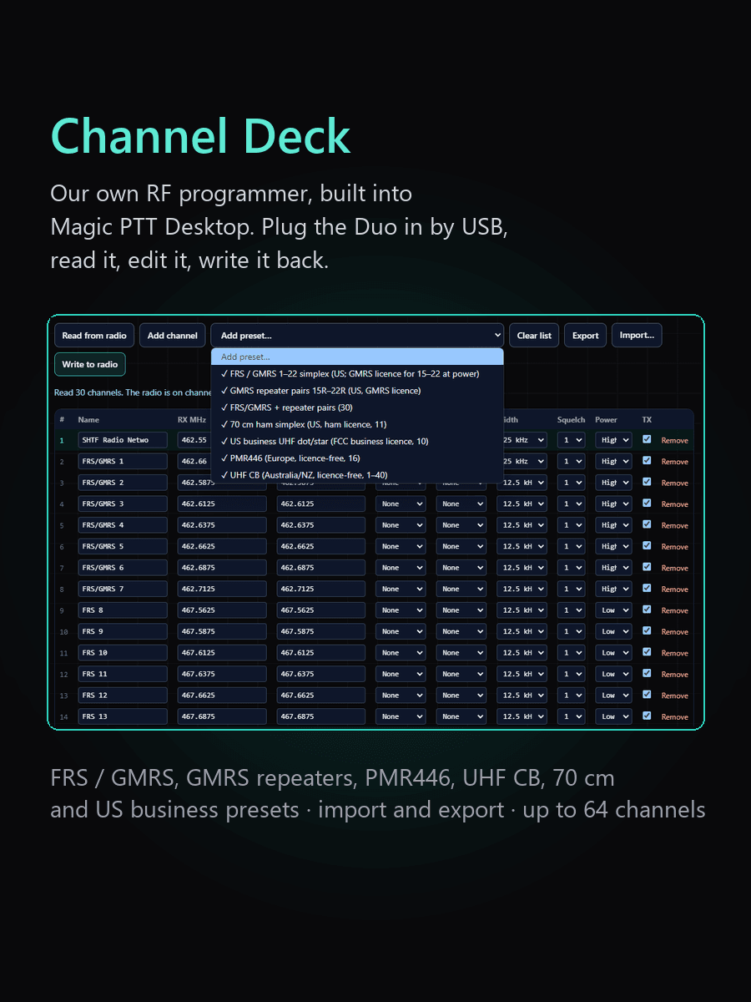751x1002 pixels.
Task: Collapse the Add preset... combo box
Action: pyautogui.click(x=357, y=336)
